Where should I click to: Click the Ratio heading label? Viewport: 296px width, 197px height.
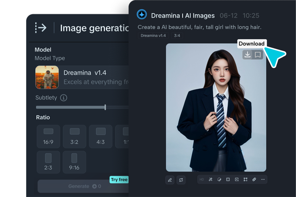tap(43, 117)
